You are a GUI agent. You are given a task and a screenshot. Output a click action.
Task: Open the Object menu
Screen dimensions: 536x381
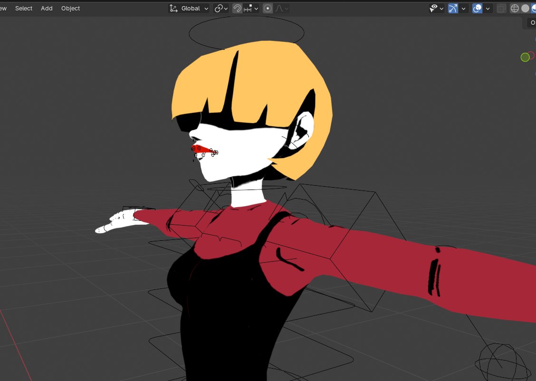(x=70, y=8)
